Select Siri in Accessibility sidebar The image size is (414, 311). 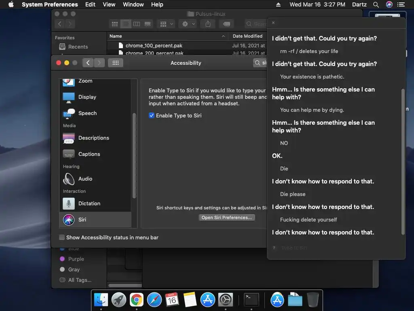[x=95, y=219]
